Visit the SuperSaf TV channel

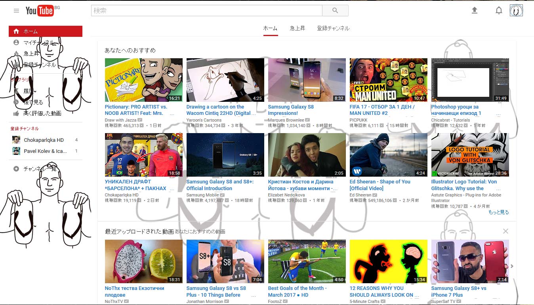pos(443,301)
